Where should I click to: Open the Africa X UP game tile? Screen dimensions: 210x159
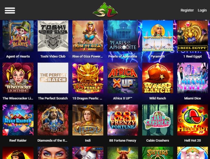pos(123,78)
